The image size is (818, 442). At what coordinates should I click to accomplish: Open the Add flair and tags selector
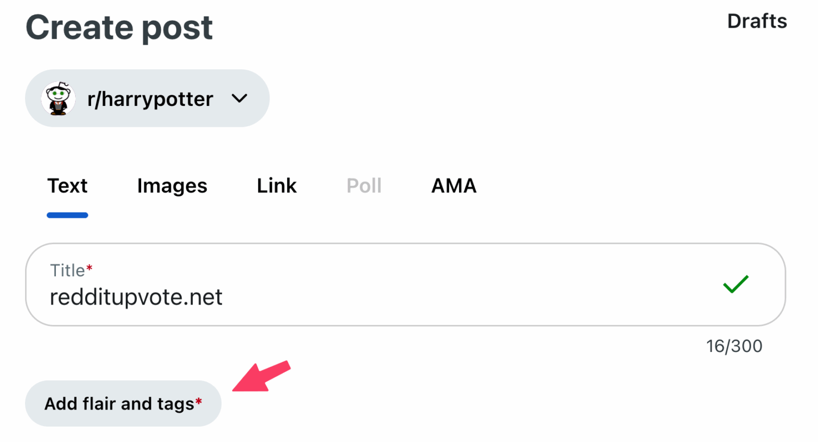[x=123, y=403]
